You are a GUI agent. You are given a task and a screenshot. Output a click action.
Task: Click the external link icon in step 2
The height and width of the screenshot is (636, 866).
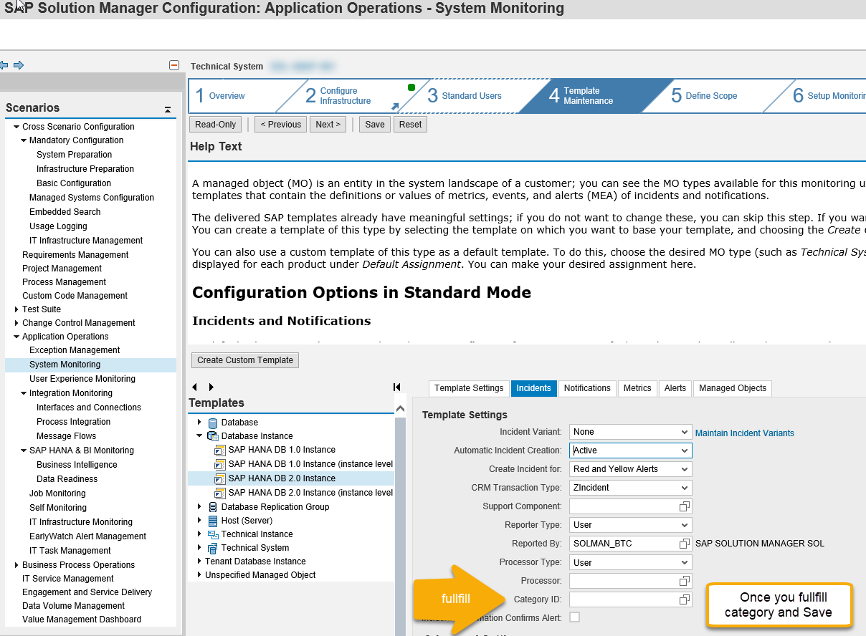(395, 107)
